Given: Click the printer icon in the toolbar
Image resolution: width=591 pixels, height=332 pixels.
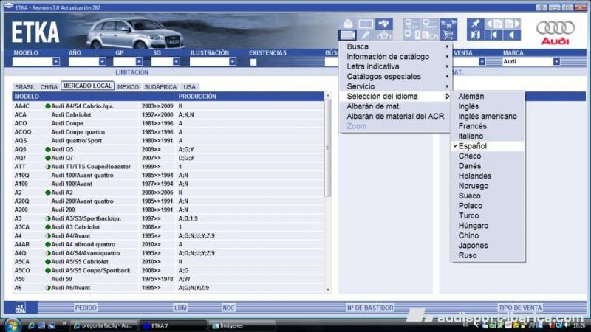Looking at the screenshot, I should click(348, 24).
